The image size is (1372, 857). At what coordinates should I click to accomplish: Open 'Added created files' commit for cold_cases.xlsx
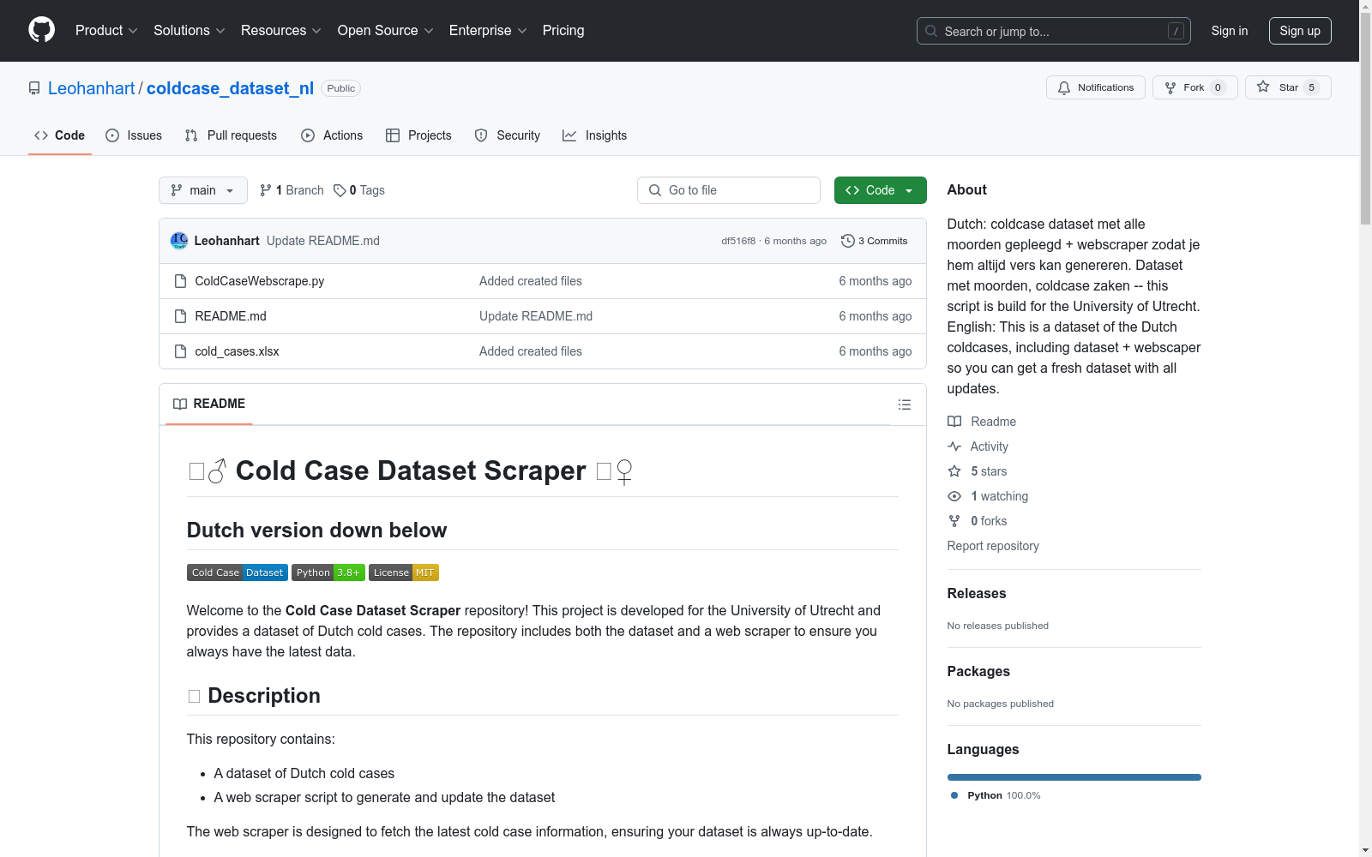point(531,351)
